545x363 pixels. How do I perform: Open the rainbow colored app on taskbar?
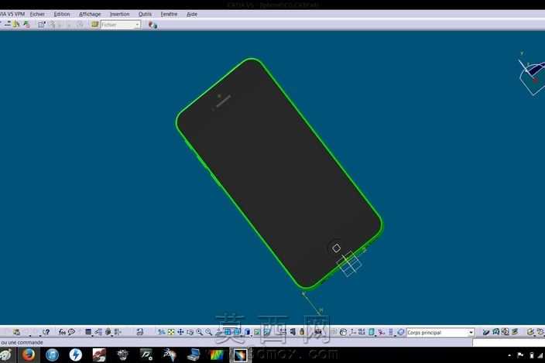(x=217, y=355)
